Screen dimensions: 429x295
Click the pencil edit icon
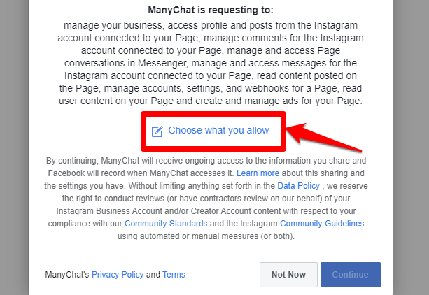[157, 131]
